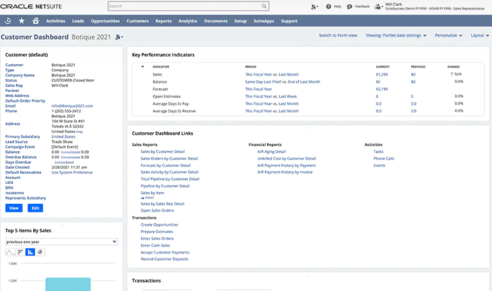The image size is (492, 291).
Task: Open the Customers menu
Action: pos(137,21)
